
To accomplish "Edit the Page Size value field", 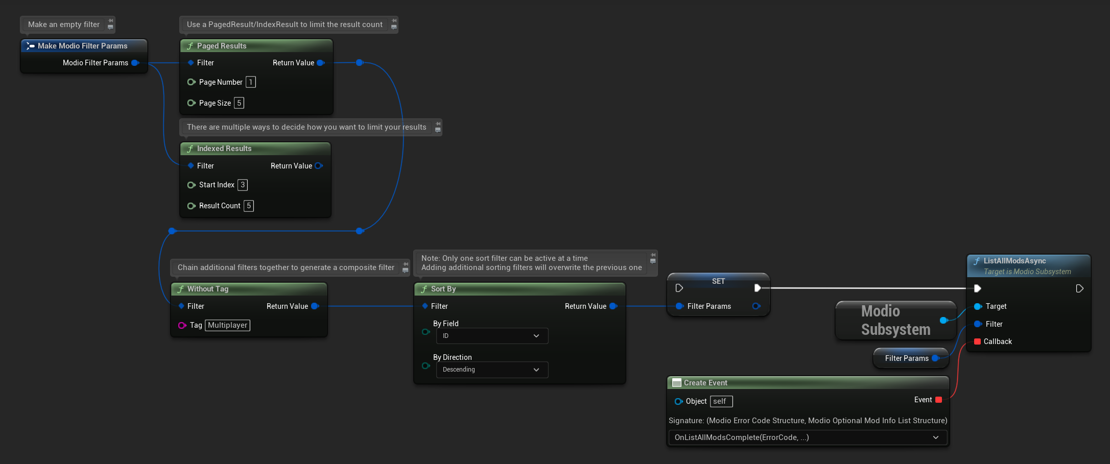I will tap(239, 103).
